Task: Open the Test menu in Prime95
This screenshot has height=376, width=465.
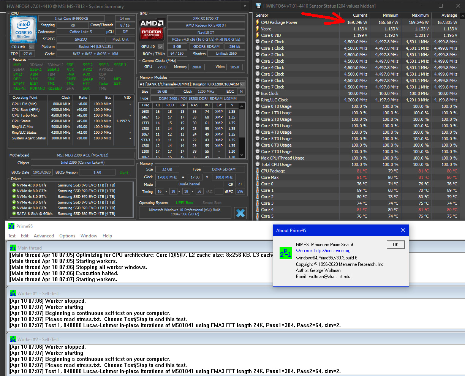Action: [12, 236]
